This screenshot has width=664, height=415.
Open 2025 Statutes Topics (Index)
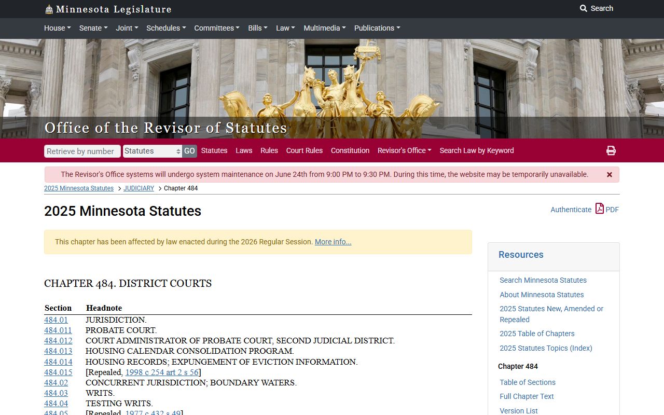coord(546,348)
